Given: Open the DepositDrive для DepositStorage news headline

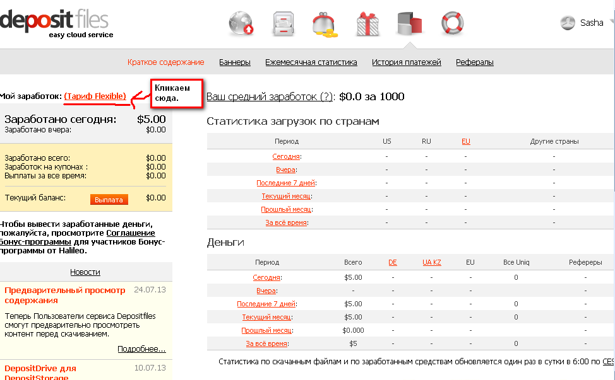Looking at the screenshot, I should pos(40,372).
